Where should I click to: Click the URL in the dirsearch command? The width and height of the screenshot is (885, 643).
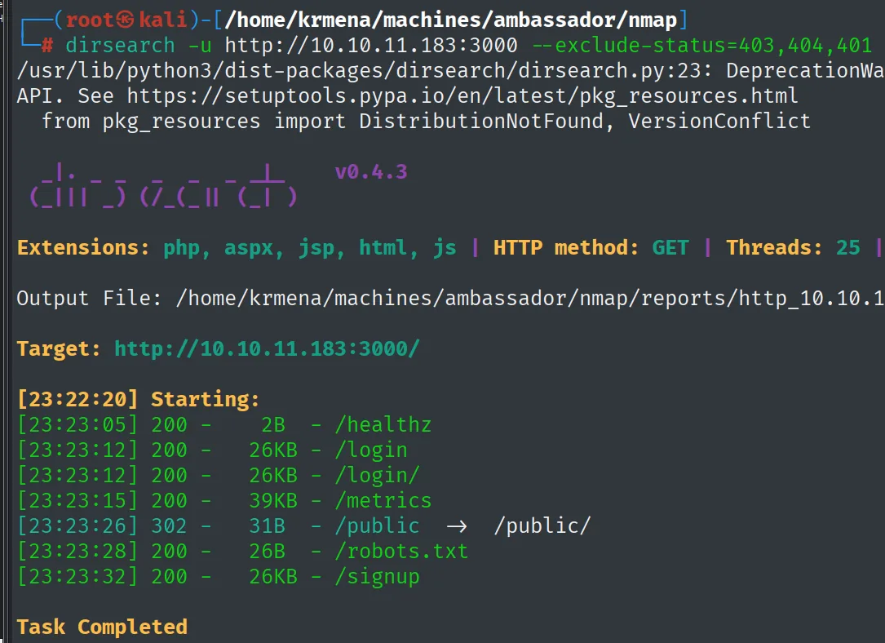371,45
